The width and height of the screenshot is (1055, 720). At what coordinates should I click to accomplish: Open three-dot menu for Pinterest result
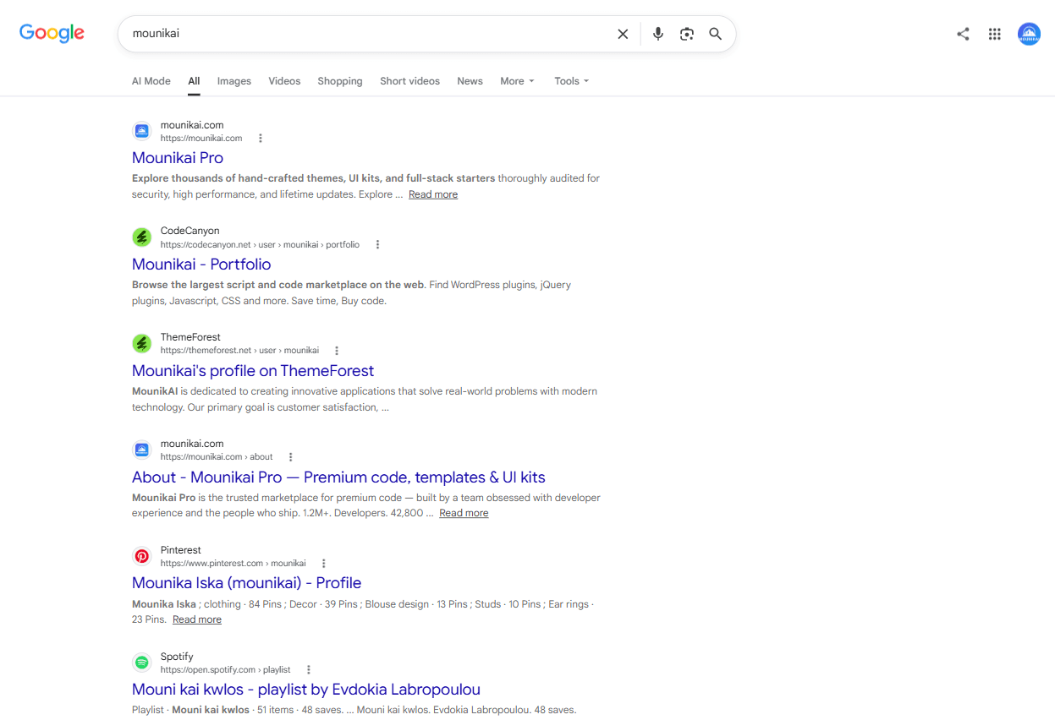(x=323, y=564)
